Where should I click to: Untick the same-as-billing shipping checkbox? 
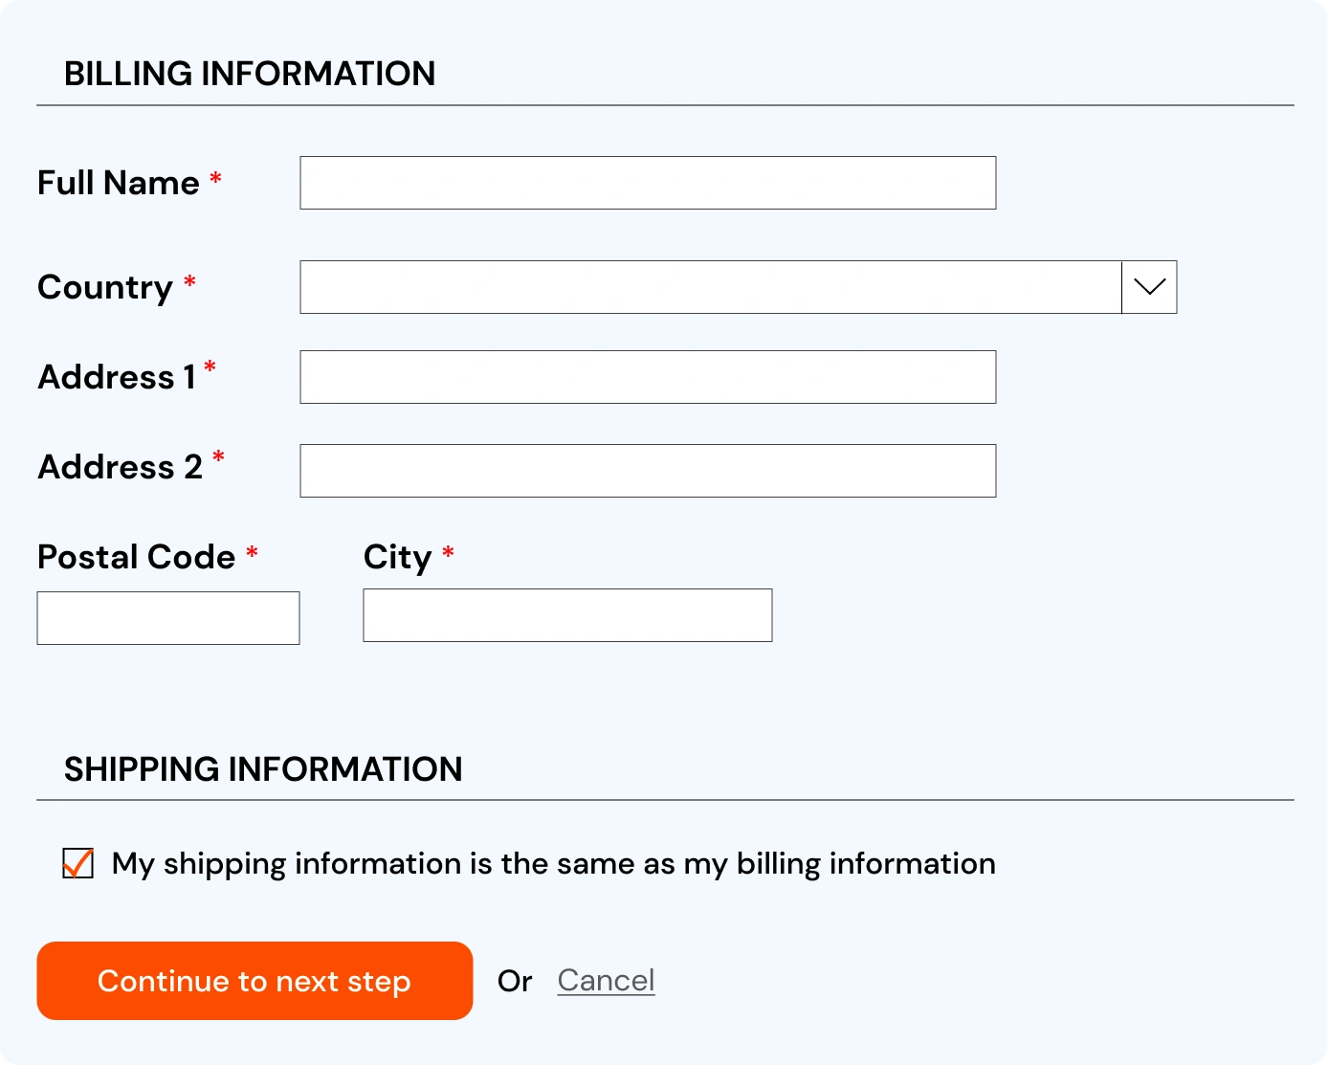(78, 863)
